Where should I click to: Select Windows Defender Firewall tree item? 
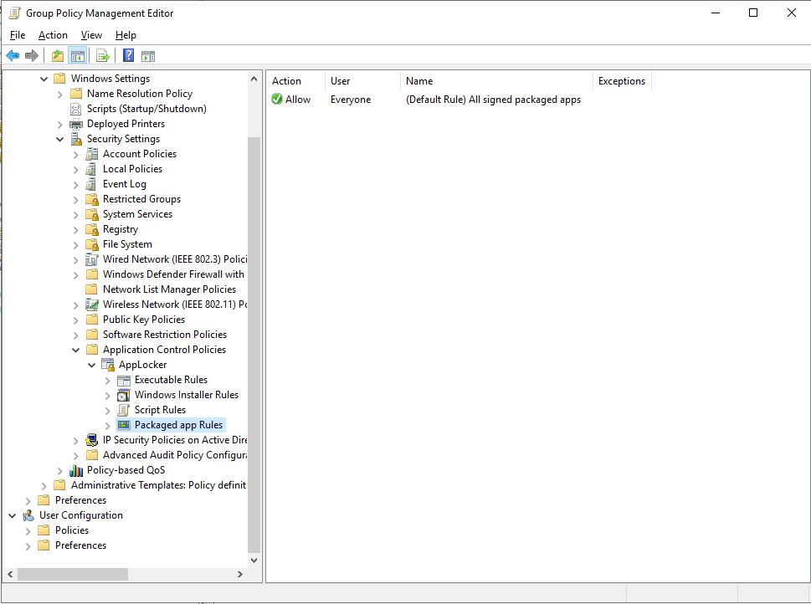coord(173,274)
